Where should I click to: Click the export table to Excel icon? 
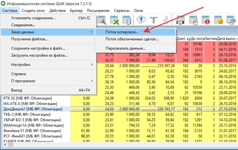[115, 20]
